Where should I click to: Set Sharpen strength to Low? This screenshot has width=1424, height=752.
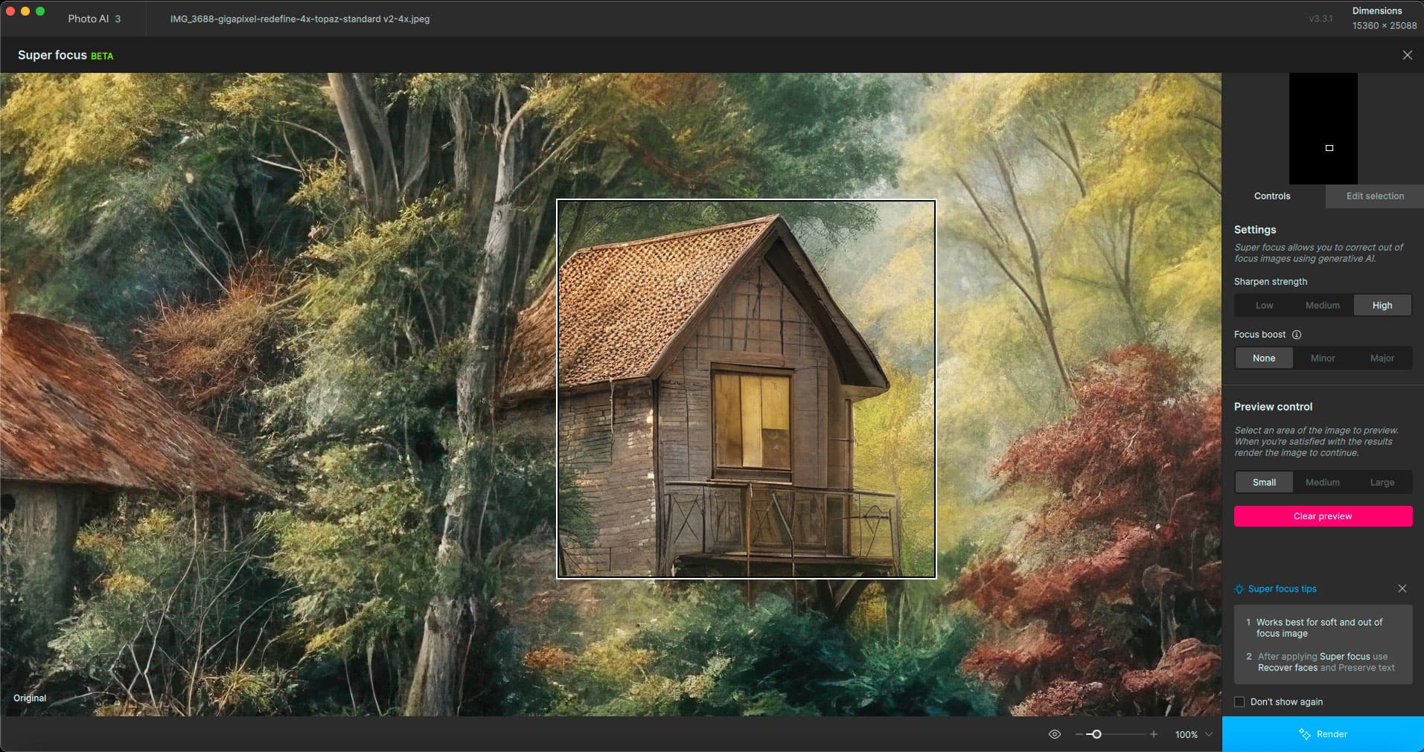[1264, 305]
